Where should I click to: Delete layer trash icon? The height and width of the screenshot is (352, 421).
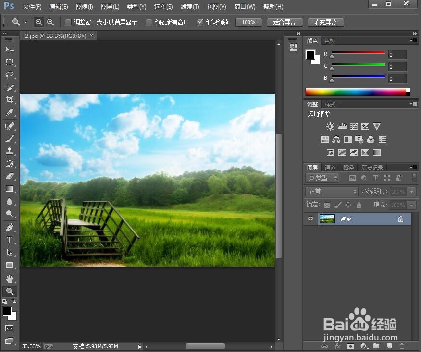tap(402, 346)
